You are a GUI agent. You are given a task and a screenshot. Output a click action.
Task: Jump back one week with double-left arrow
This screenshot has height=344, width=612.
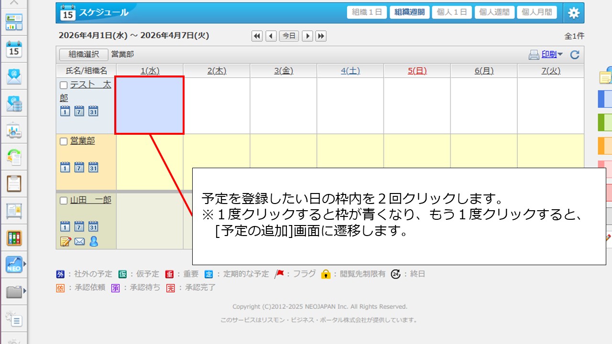[257, 36]
